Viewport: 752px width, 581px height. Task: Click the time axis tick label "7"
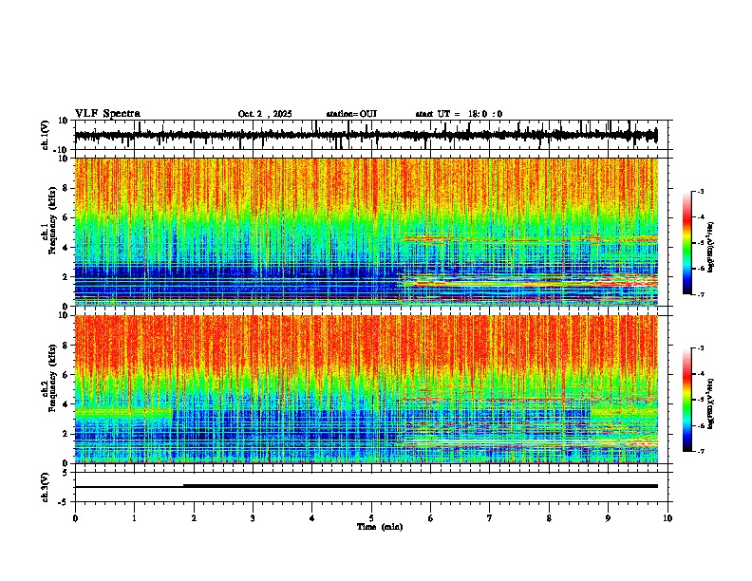[490, 518]
